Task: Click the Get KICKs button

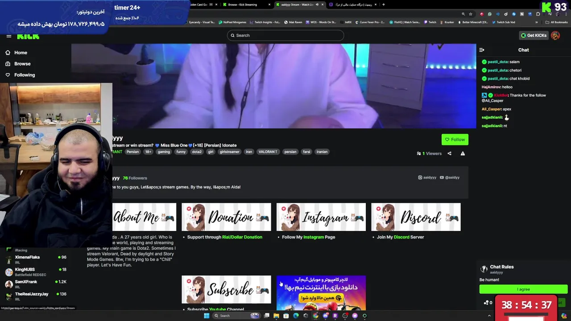Action: coord(534,35)
